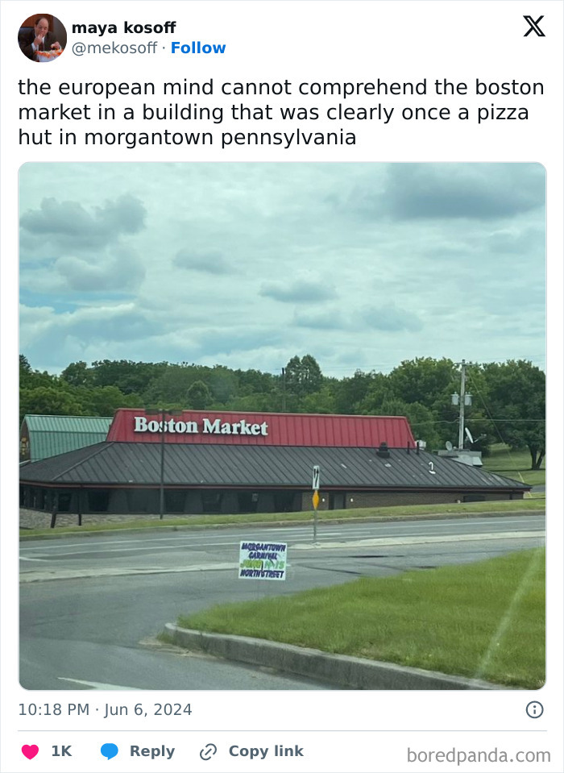Click the green-roofed building in the photo

point(65,437)
